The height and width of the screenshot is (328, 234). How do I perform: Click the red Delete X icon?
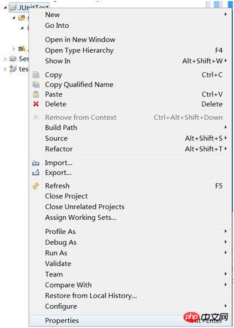(36, 104)
